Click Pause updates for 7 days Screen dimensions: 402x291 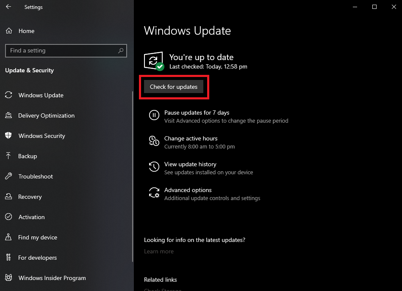197,113
